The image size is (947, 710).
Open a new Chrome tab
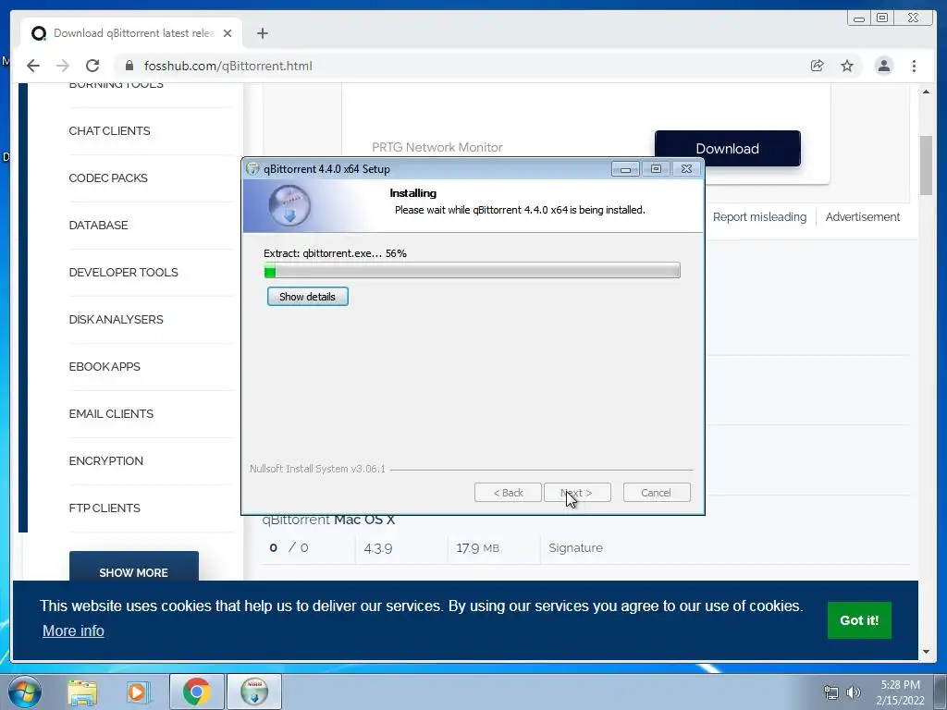pyautogui.click(x=262, y=33)
